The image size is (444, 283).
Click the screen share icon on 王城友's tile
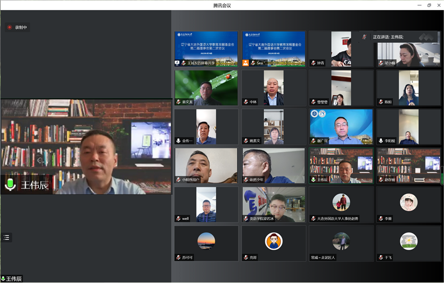coord(178,63)
